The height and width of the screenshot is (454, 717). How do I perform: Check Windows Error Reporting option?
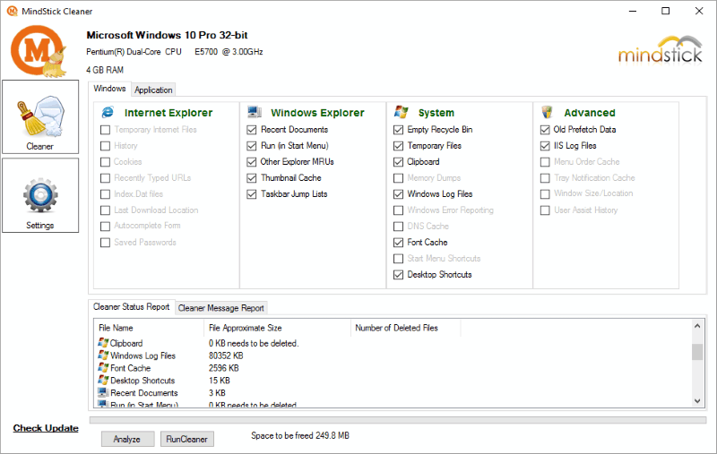(x=398, y=210)
